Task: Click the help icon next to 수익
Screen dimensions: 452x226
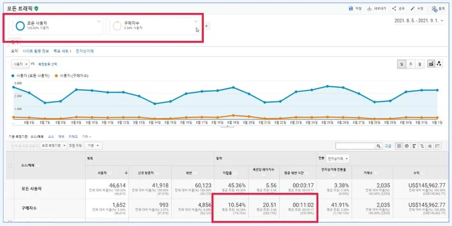Action: pos(423,173)
